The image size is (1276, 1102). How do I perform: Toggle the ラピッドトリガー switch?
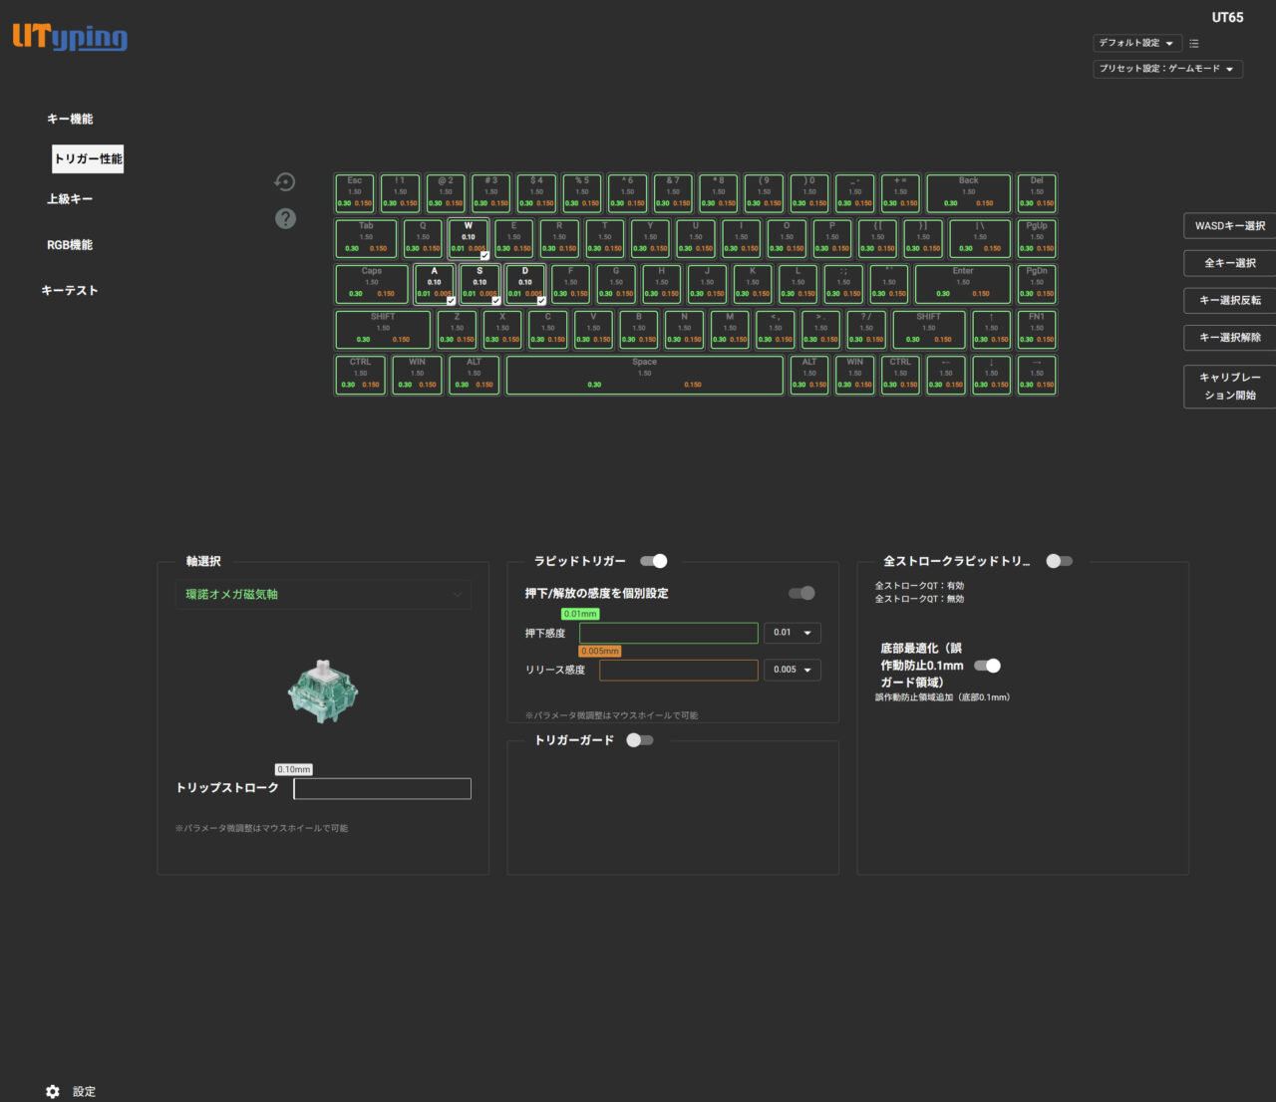[654, 561]
